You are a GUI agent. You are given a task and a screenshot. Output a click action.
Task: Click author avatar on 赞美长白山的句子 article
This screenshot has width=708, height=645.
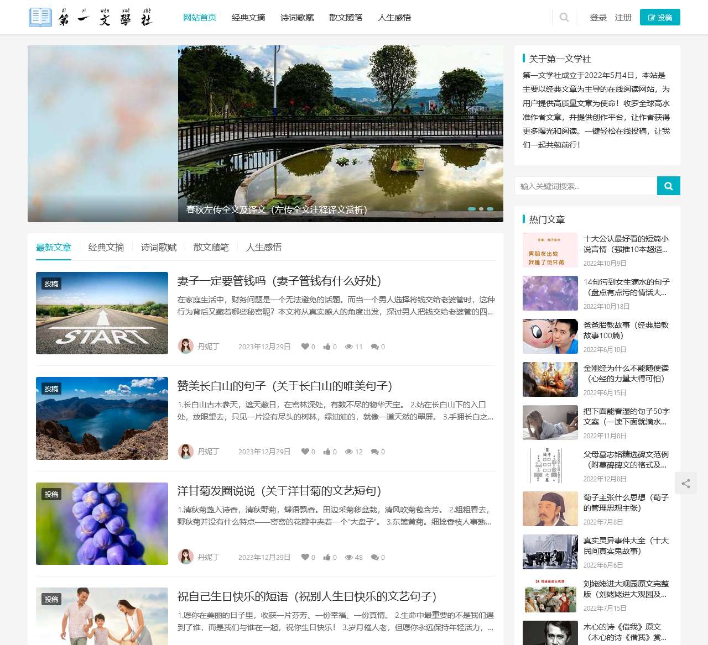click(x=186, y=451)
